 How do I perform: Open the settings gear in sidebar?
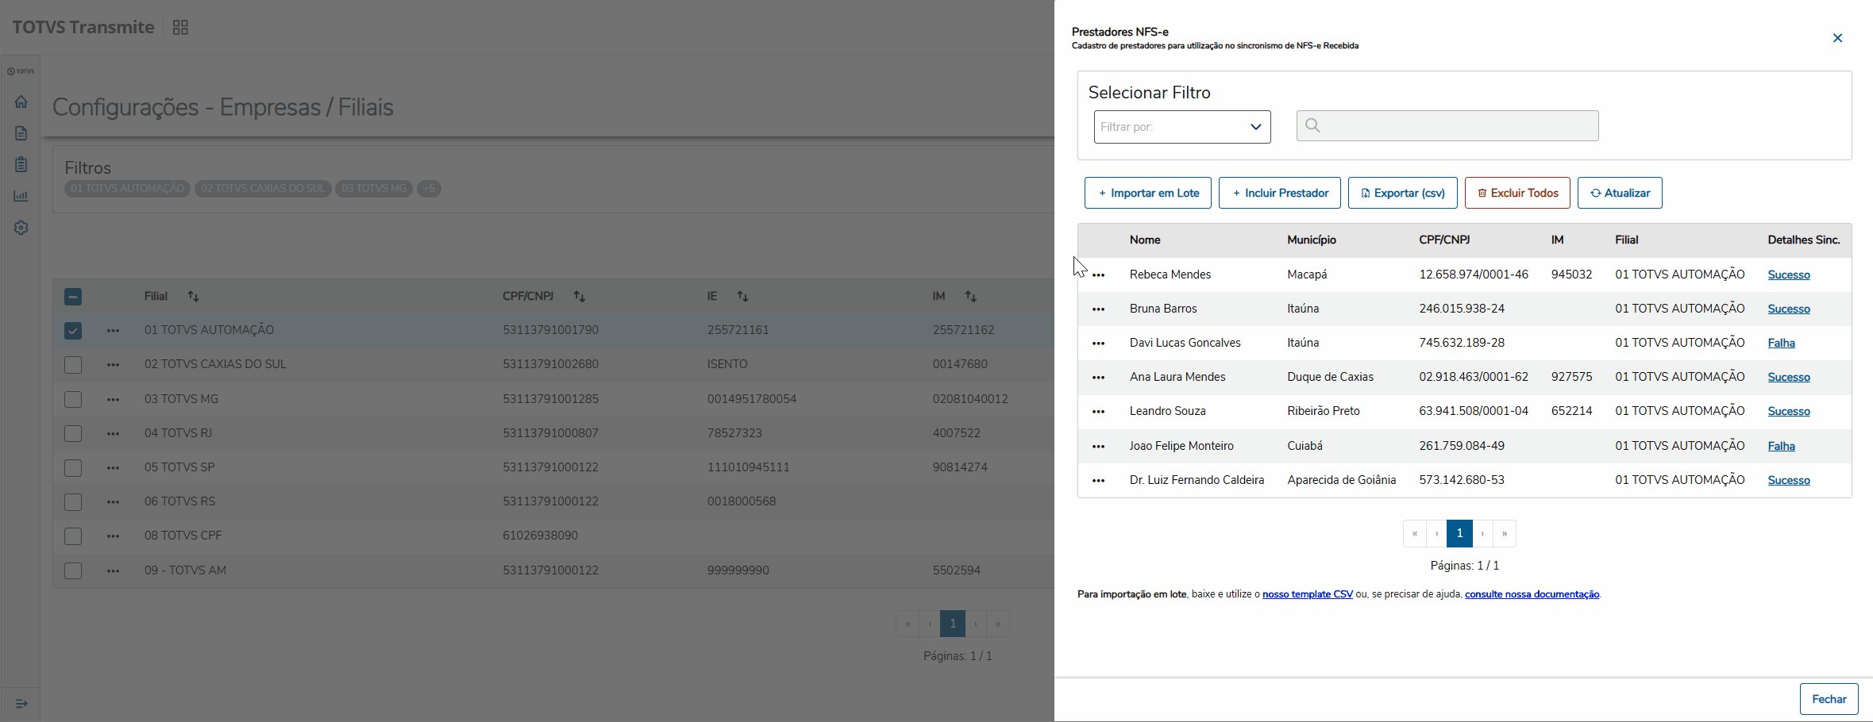tap(21, 228)
